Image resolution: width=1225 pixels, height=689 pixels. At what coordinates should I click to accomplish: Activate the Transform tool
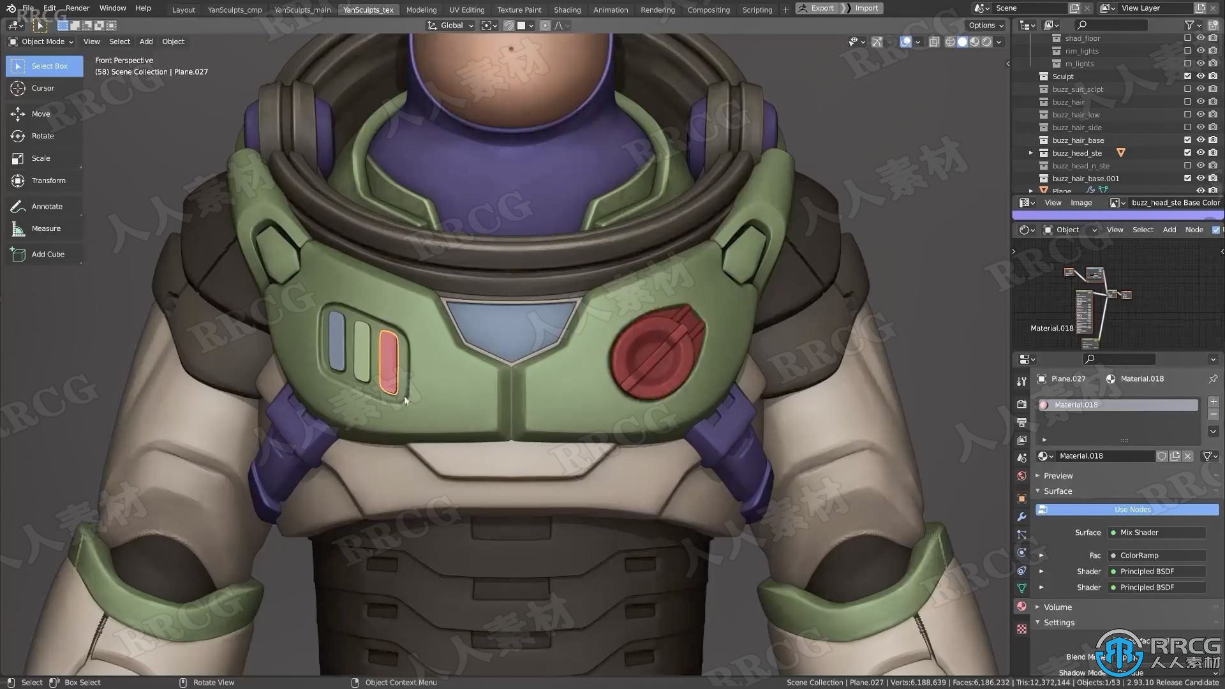pyautogui.click(x=44, y=181)
